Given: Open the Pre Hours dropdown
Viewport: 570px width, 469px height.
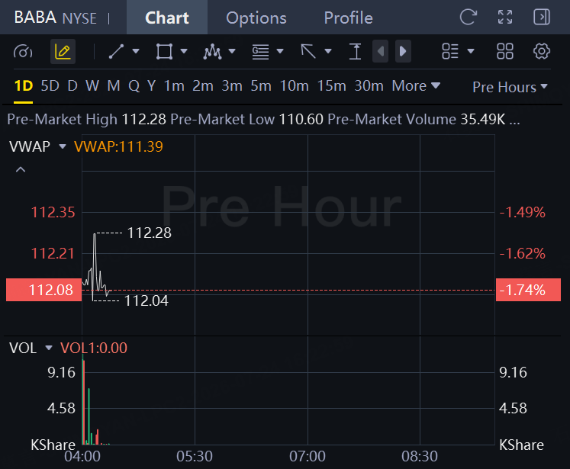Looking at the screenshot, I should (x=510, y=87).
